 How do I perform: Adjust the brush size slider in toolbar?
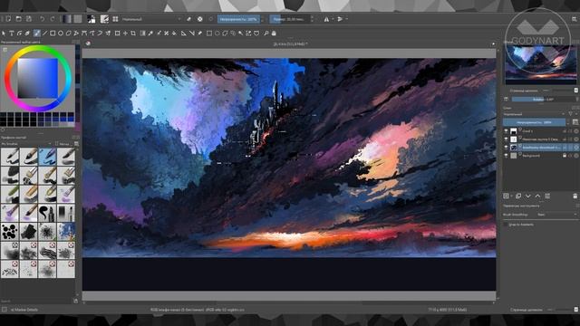pos(289,19)
